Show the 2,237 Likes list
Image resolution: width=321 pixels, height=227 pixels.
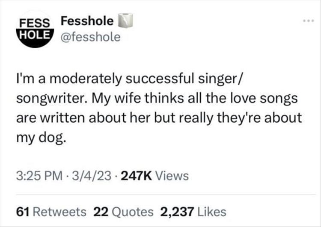click(193, 211)
